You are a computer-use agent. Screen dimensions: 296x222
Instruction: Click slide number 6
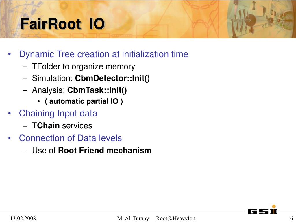coord(291,219)
